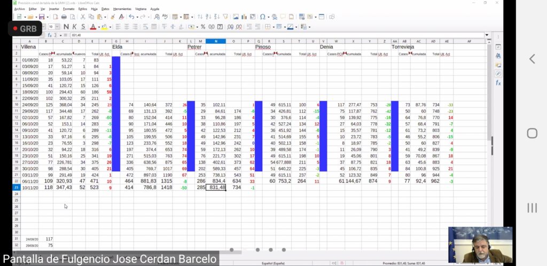Toggle Bold formatting (N button)
Image resolution: width=547 pixels, height=266 pixels.
pos(66,27)
